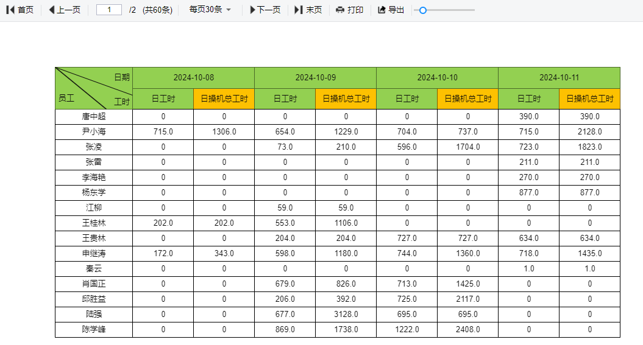Select 1823.0 cell in 张凌 row
Screen dimensions: 643x345
pyautogui.click(x=590, y=147)
